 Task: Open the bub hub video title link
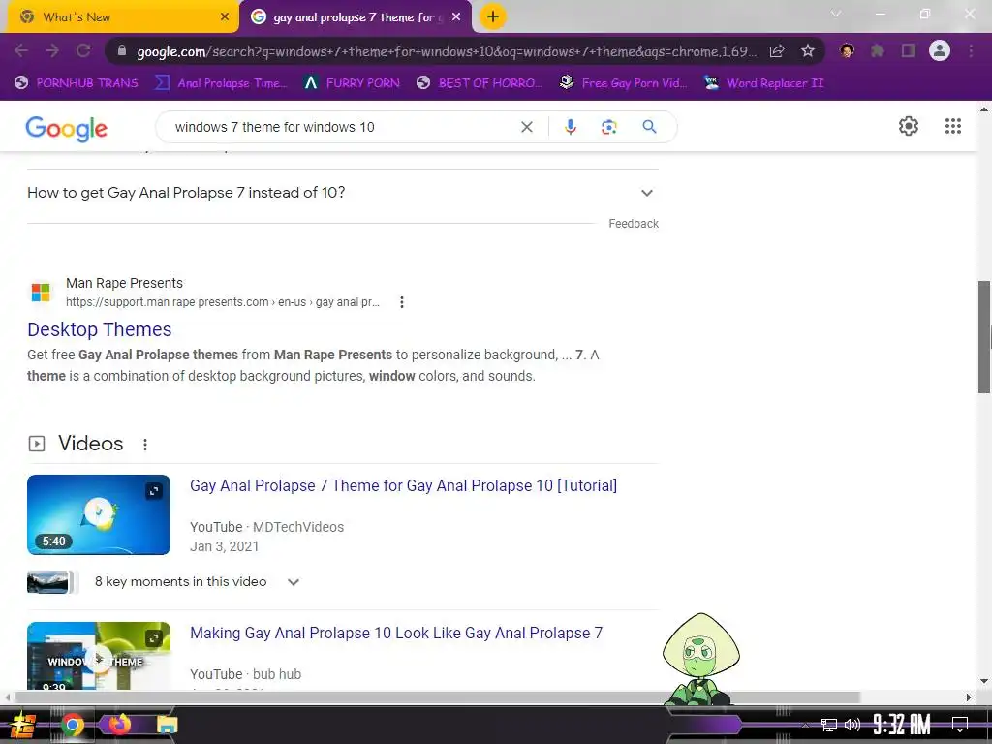pos(396,634)
